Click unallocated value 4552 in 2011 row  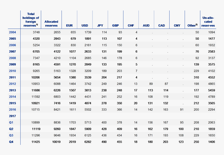click(x=211, y=77)
